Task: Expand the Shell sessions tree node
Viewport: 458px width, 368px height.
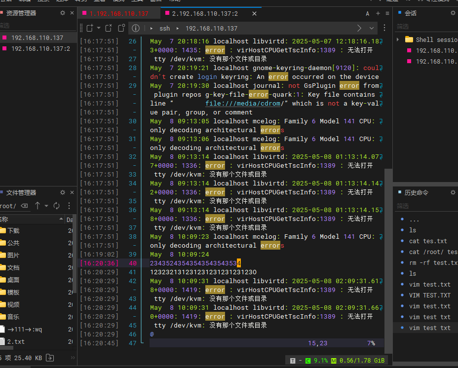Action: point(397,39)
